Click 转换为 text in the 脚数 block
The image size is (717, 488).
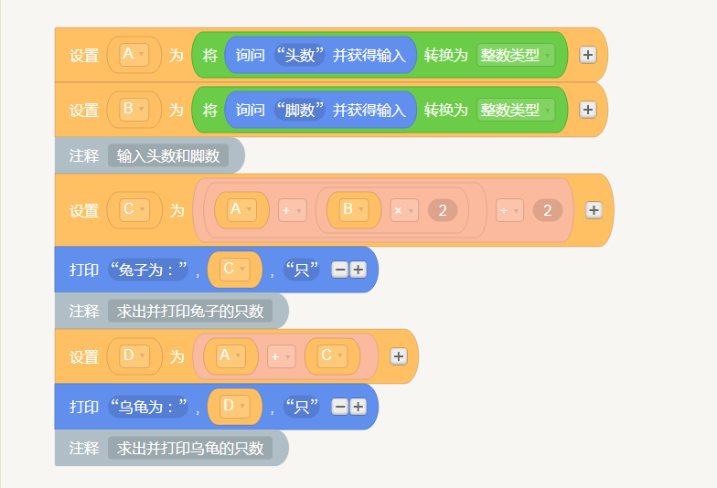(x=446, y=110)
